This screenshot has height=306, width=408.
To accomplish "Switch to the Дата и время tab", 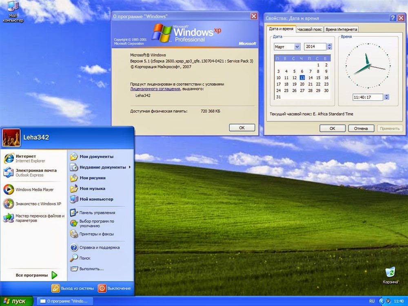I will coord(281,29).
